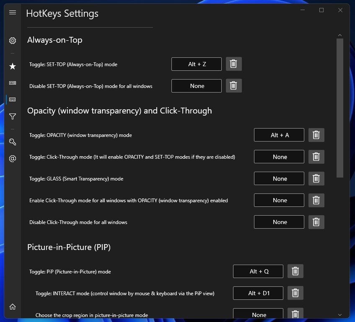Set hotkey for Disable SET-TOP for all windows
Viewport: 355px width, 322px height.
pos(197,86)
